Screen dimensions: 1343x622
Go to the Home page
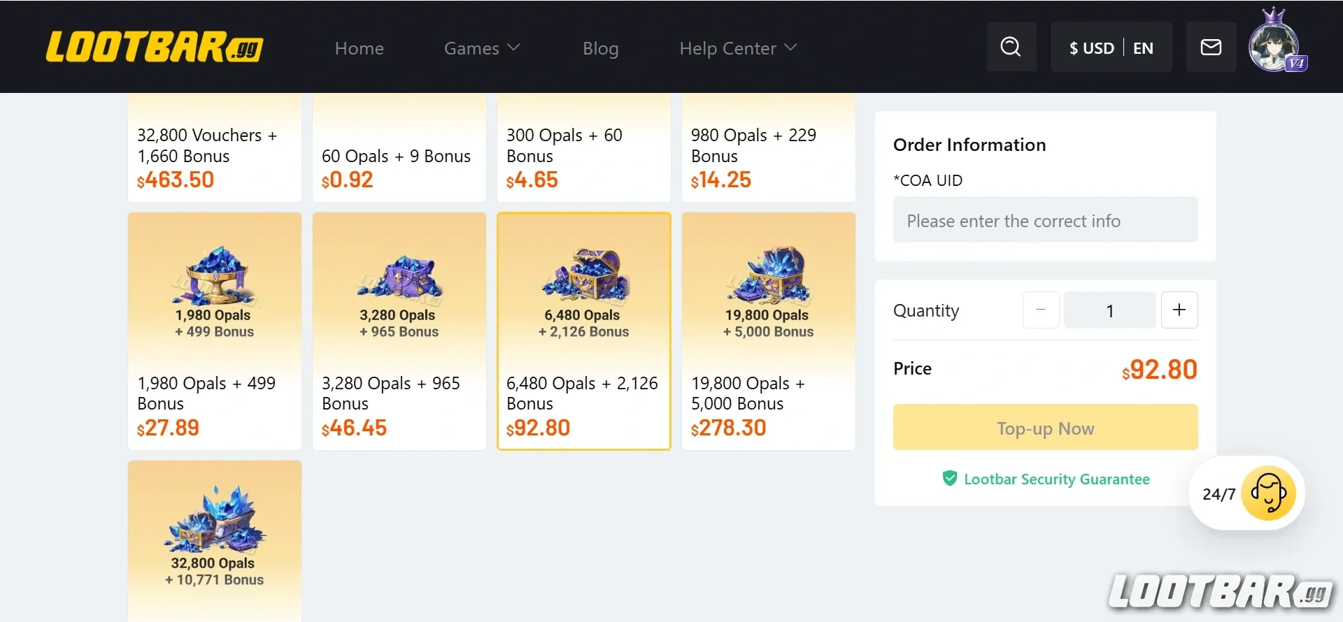point(359,48)
